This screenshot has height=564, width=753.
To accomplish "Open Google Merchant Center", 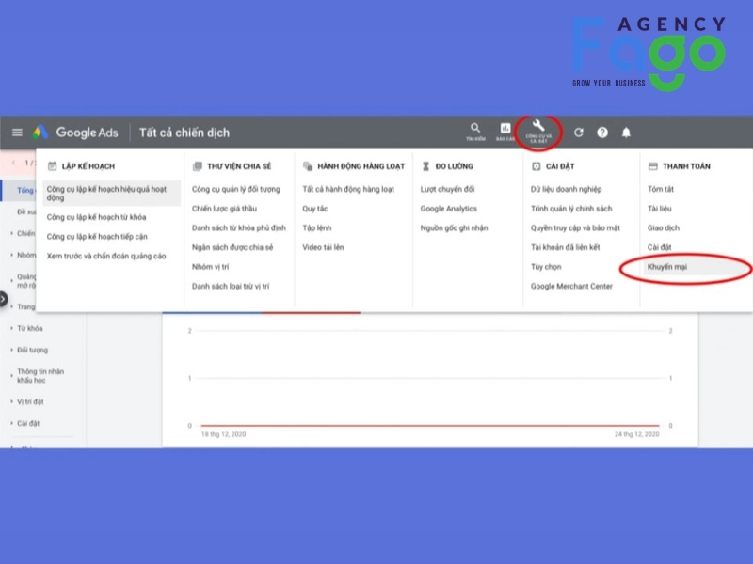I will click(x=571, y=287).
